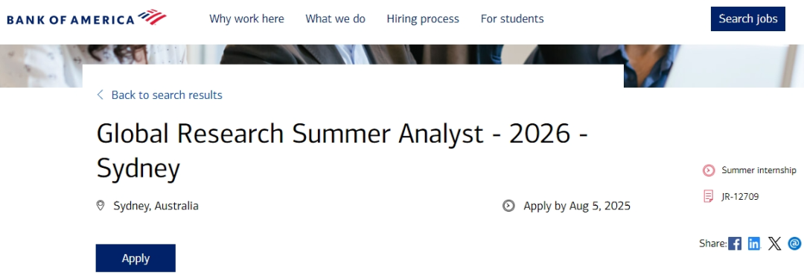Image resolution: width=804 pixels, height=280 pixels.
Task: Share job via LinkedIn icon
Action: (753, 244)
